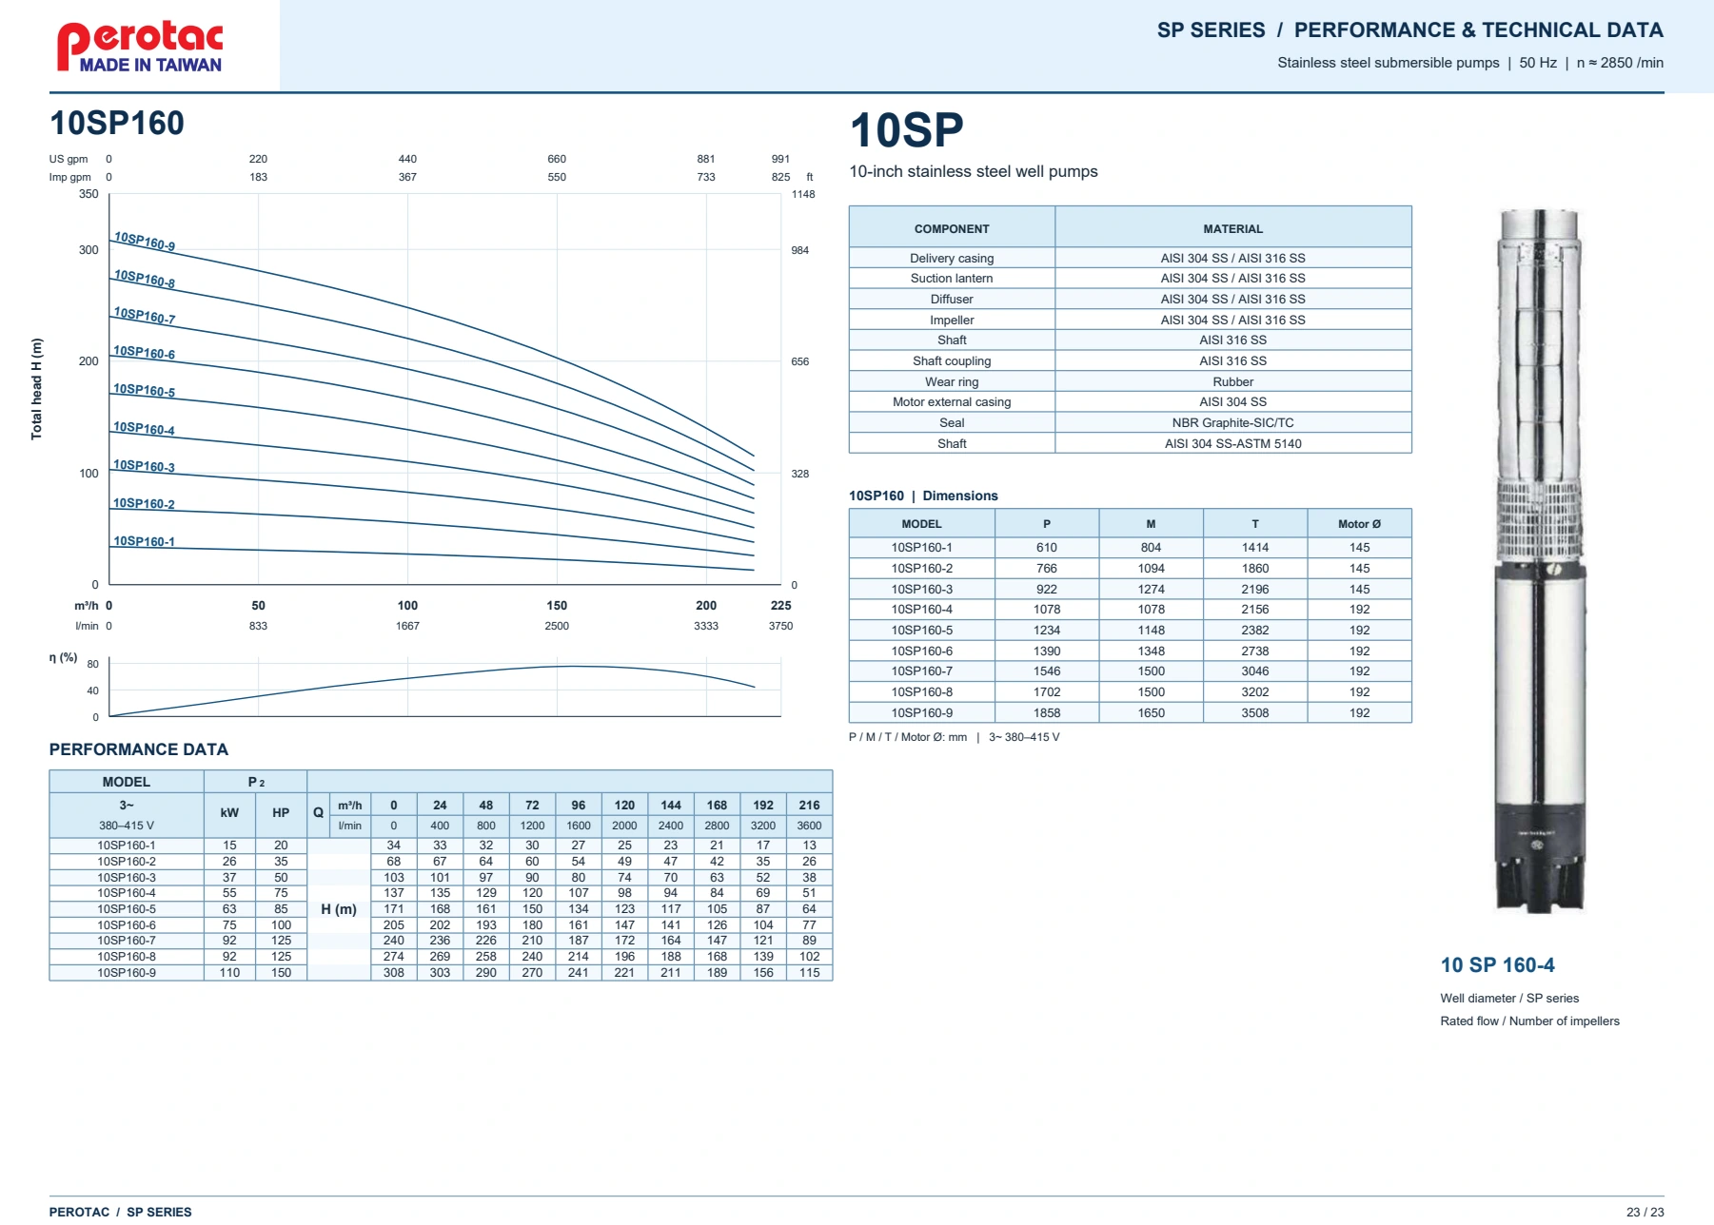
Task: Click the 10SP160-5 curve label
Action: point(145,390)
